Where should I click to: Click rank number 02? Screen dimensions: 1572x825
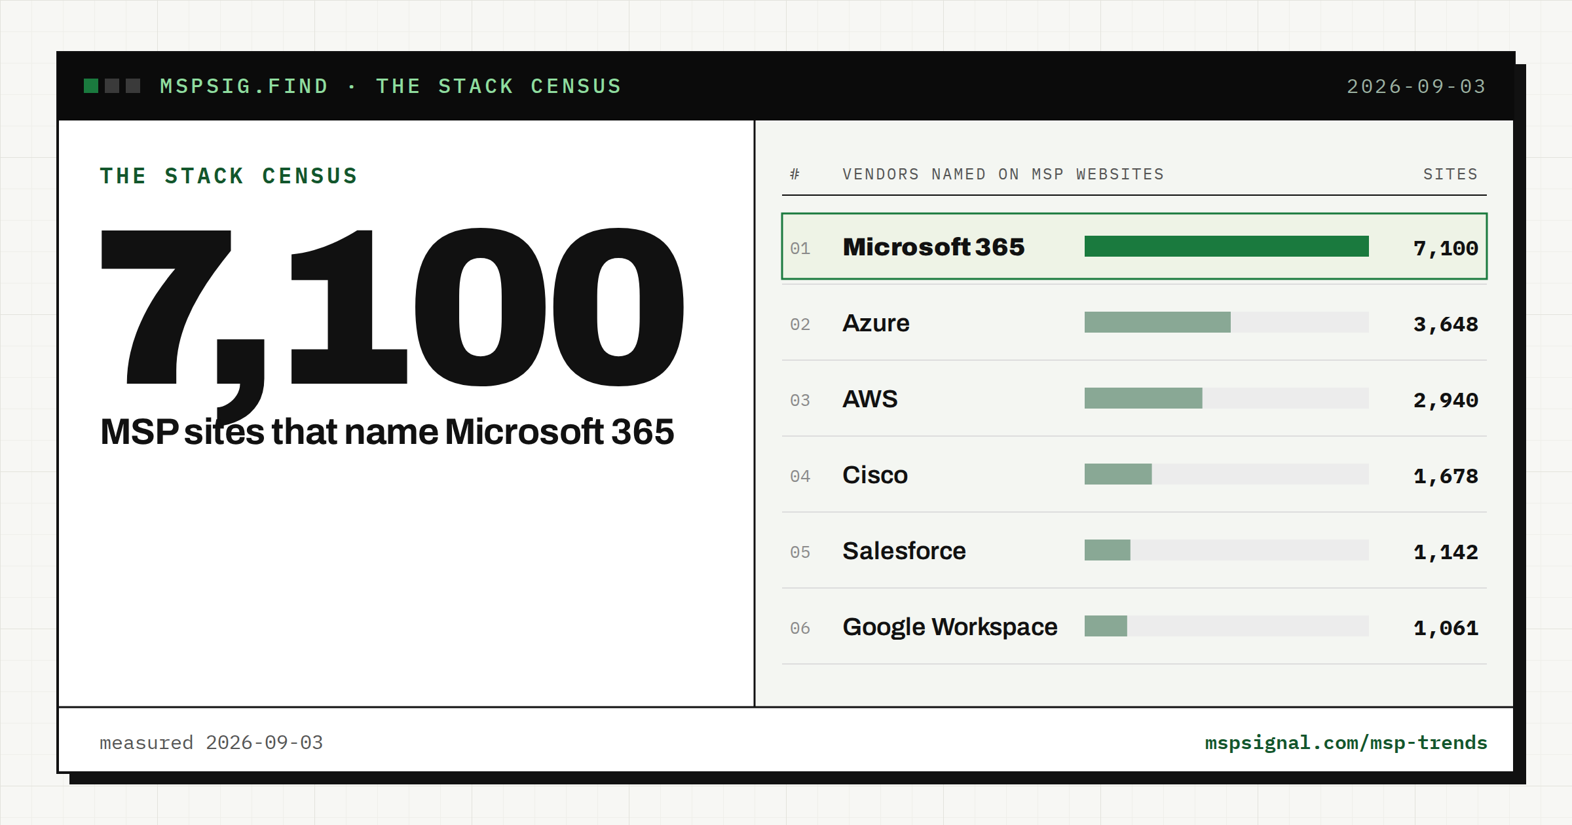coord(800,325)
